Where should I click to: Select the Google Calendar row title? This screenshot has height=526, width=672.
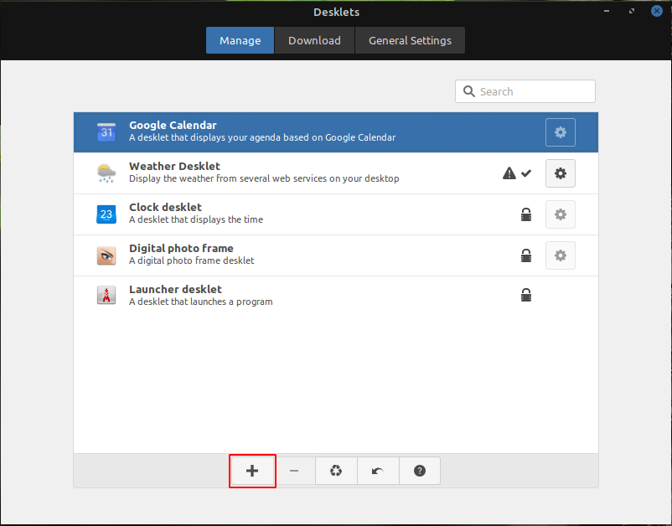[173, 125]
